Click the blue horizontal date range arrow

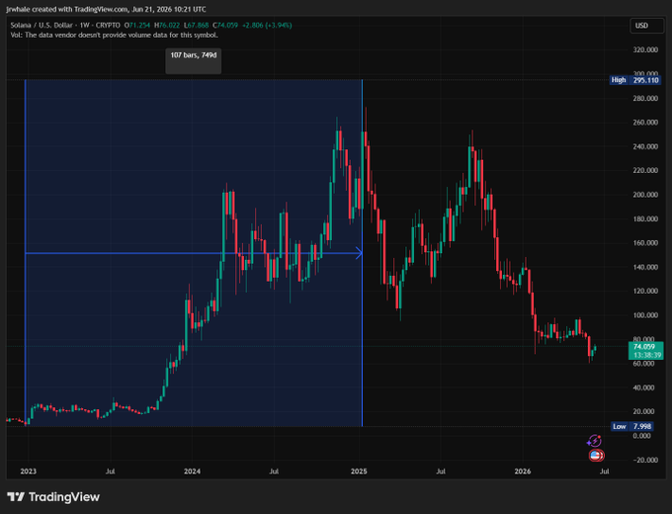point(194,253)
